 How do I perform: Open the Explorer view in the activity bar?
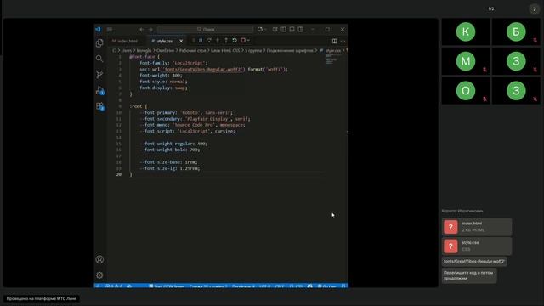pos(99,43)
